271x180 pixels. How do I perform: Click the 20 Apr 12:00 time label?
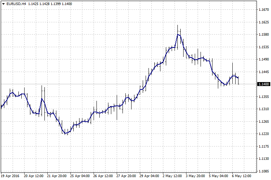click(34, 176)
